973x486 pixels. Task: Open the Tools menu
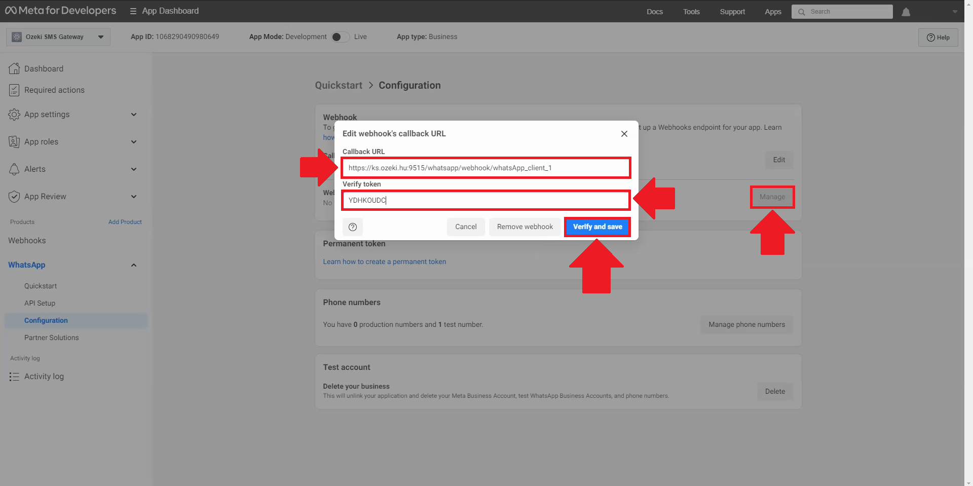(x=691, y=12)
